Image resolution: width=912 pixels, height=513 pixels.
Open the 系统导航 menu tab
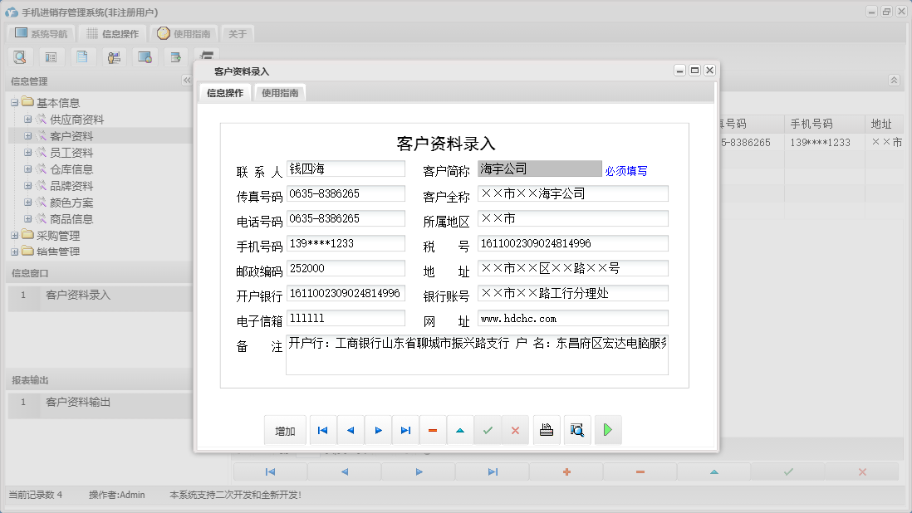[40, 33]
